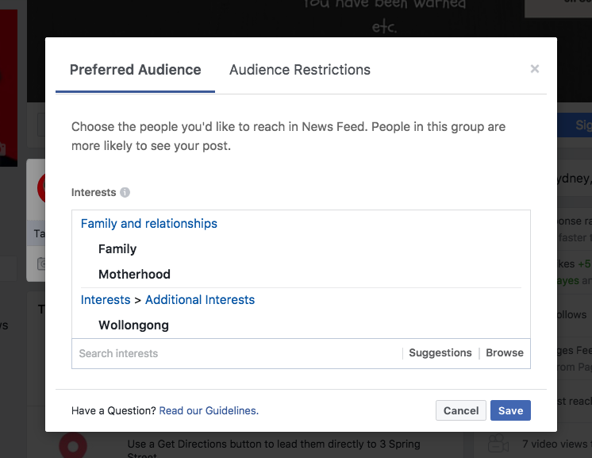Open the Additional Interests link

[x=200, y=300]
